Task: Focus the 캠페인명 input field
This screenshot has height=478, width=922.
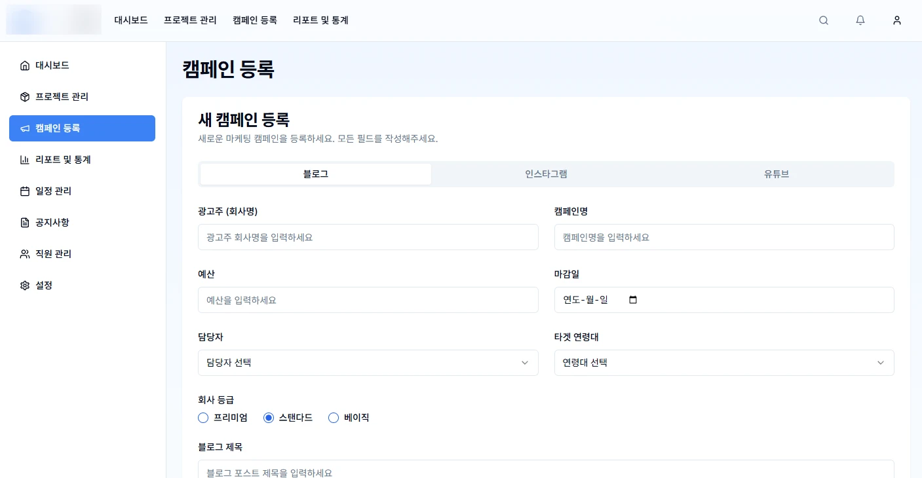Action: (724, 237)
